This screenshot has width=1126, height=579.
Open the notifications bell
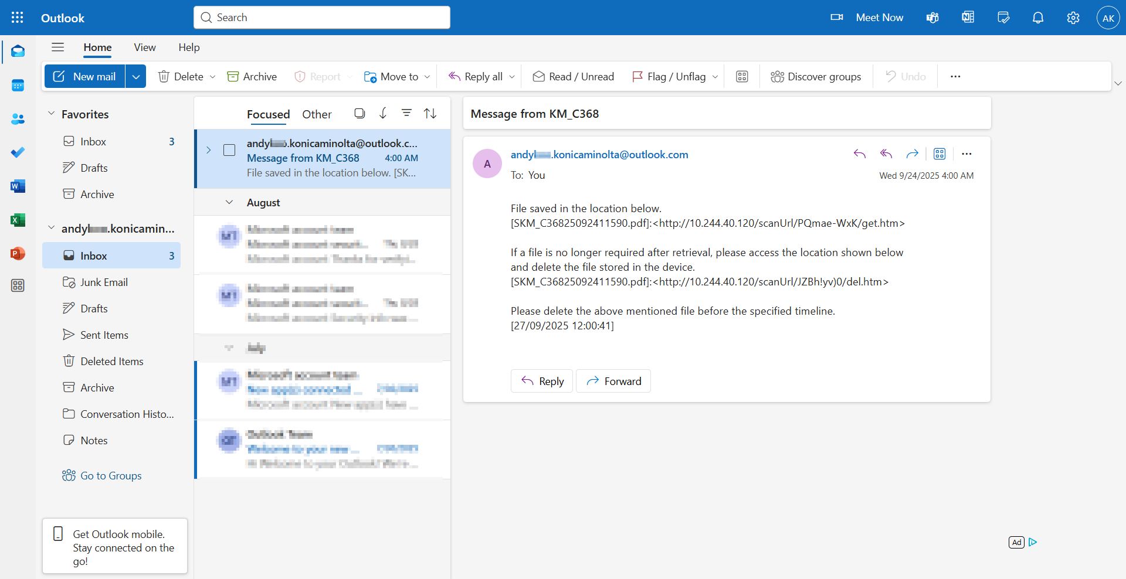point(1038,18)
